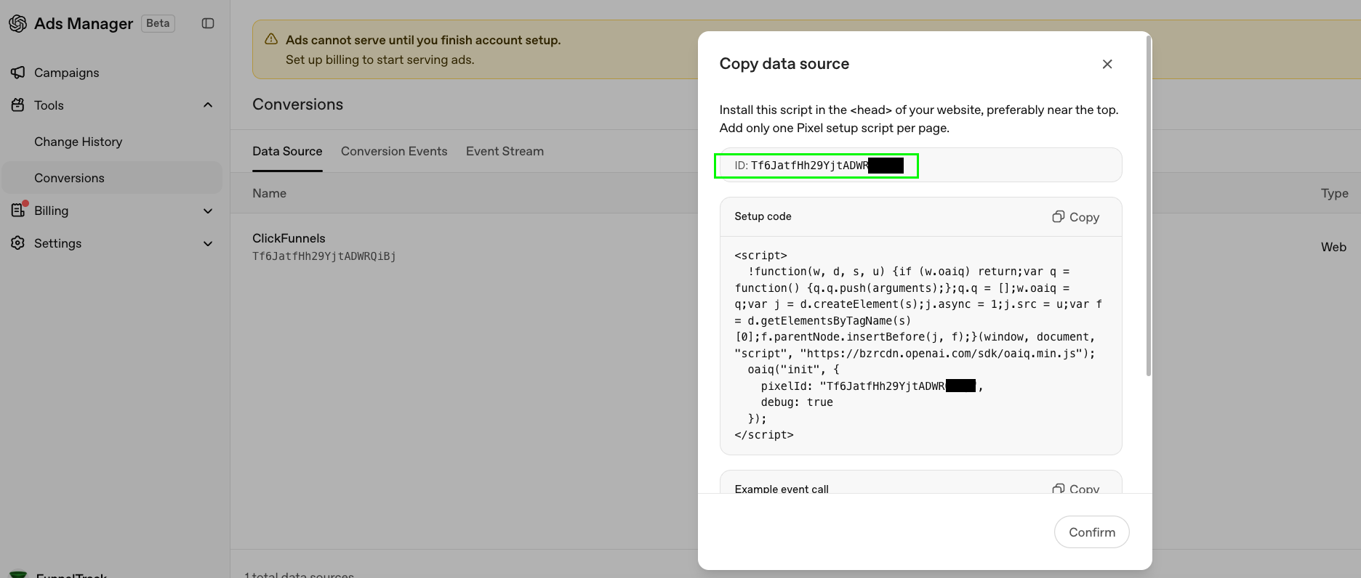Viewport: 1361px width, 578px height.
Task: Close the Copy data source dialog
Action: click(1107, 64)
